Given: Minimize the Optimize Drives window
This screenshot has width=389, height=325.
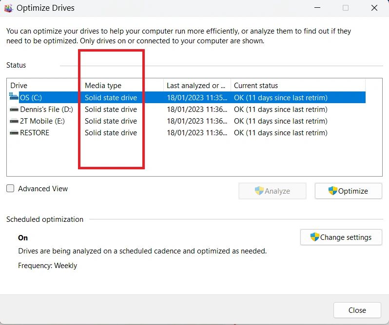Looking at the screenshot, I should [x=317, y=8].
